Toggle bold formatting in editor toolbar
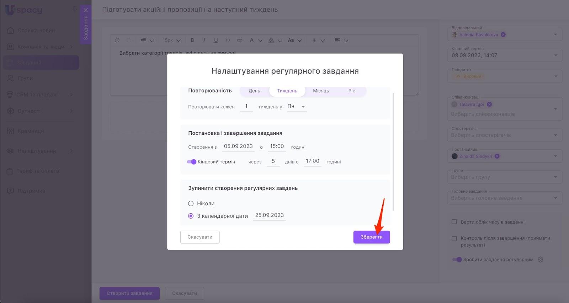The image size is (569, 303). tap(192, 40)
